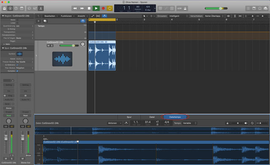Open the Freeze-Modus Nur Quelle dropdown
270x165 pixels.
click(x=24, y=62)
